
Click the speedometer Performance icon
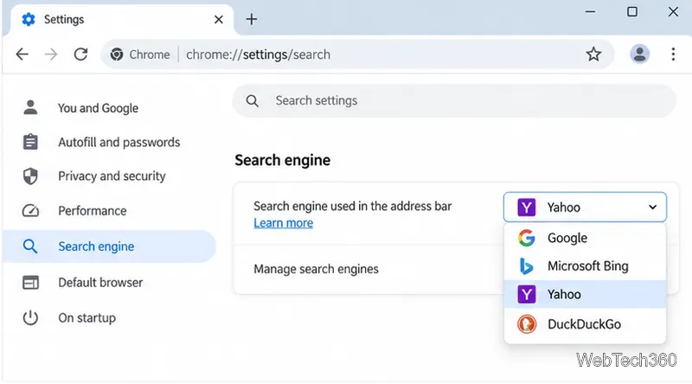coord(30,210)
